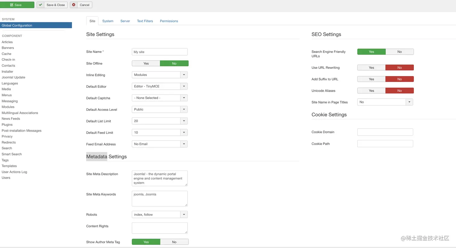Open Multilingual Associations in the sidebar
This screenshot has width=456, height=248.
pos(20,113)
